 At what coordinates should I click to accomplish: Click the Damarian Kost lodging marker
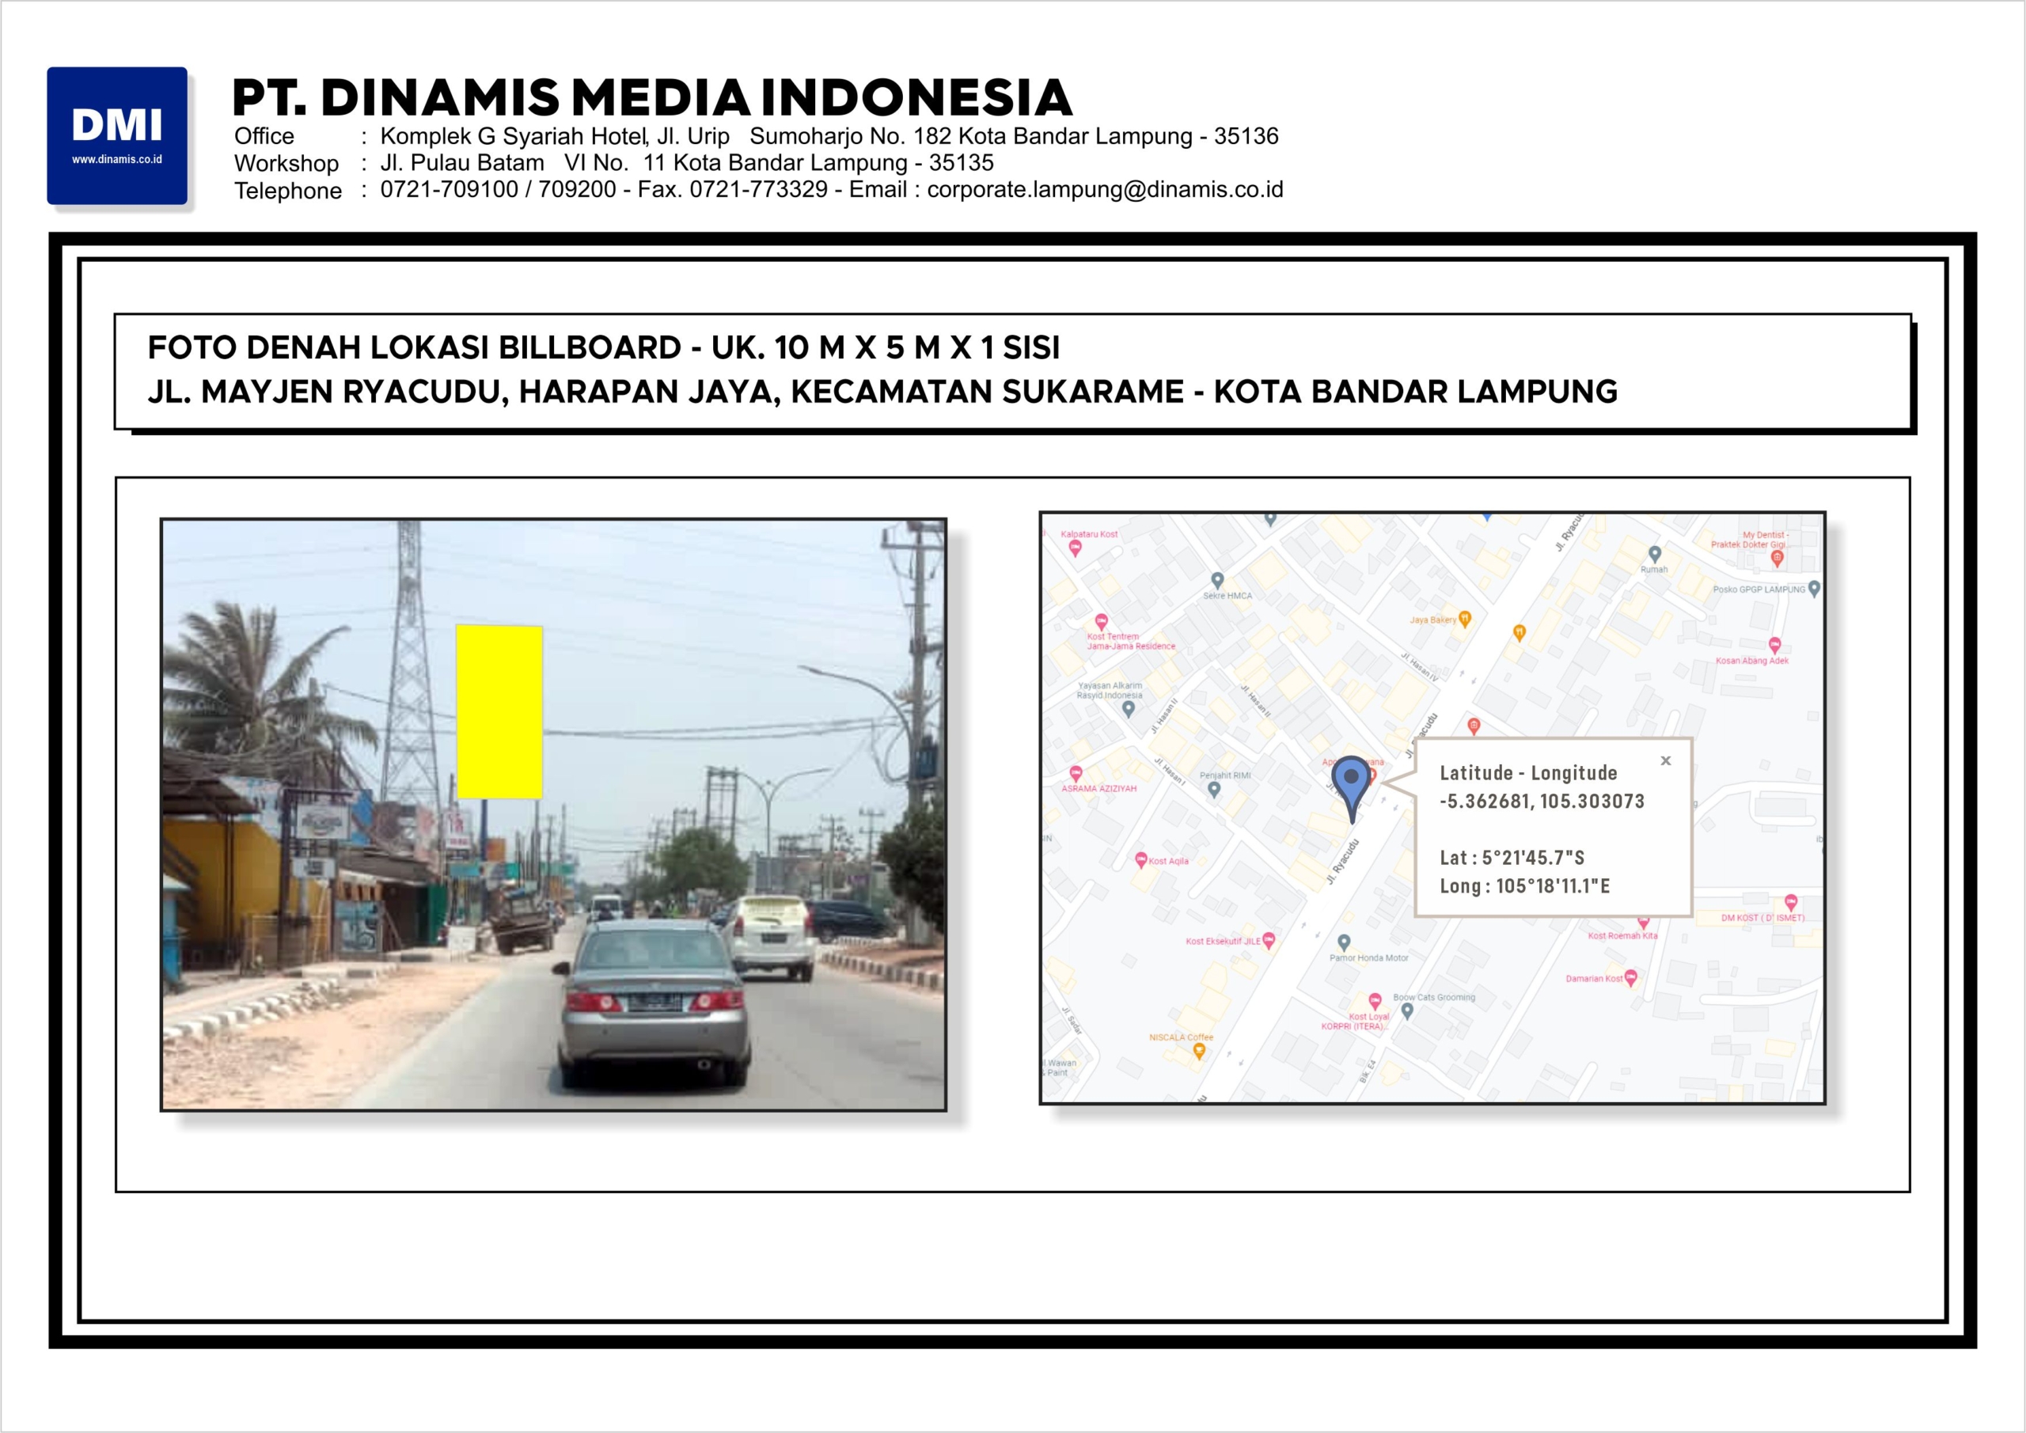(x=1630, y=978)
